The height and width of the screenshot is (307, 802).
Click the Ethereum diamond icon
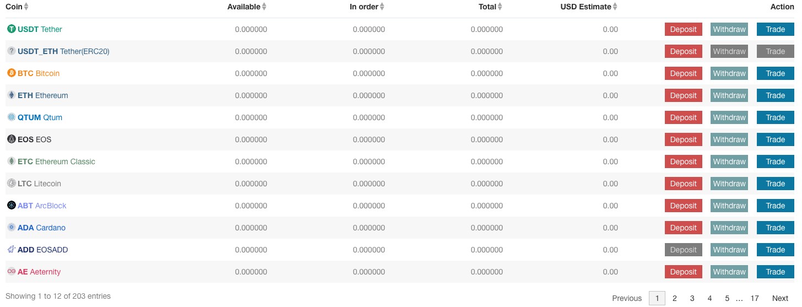(x=11, y=95)
